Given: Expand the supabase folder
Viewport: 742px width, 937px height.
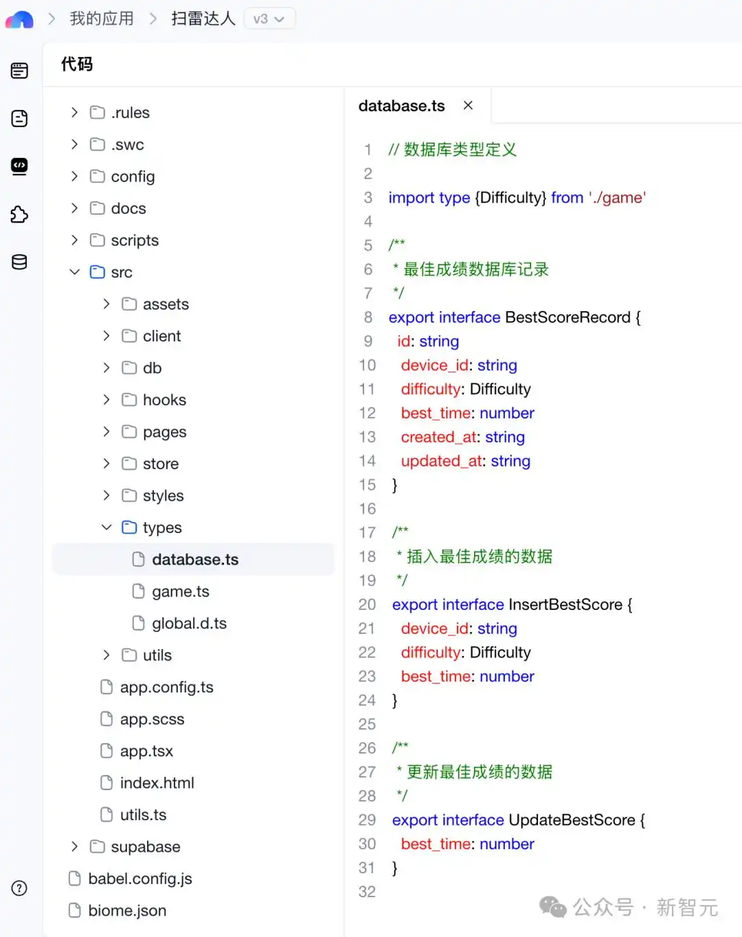Looking at the screenshot, I should [74, 846].
